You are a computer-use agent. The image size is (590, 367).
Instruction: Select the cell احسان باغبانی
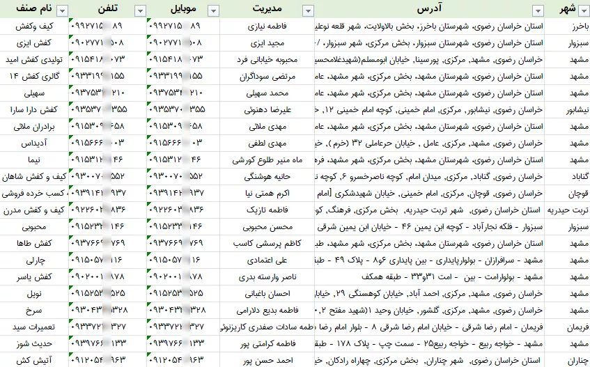point(267,293)
